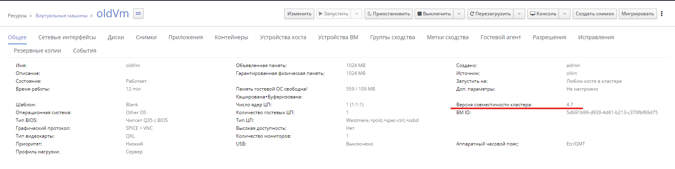
Task: Expand the Перезагрузить dropdown arrow
Action: [519, 14]
